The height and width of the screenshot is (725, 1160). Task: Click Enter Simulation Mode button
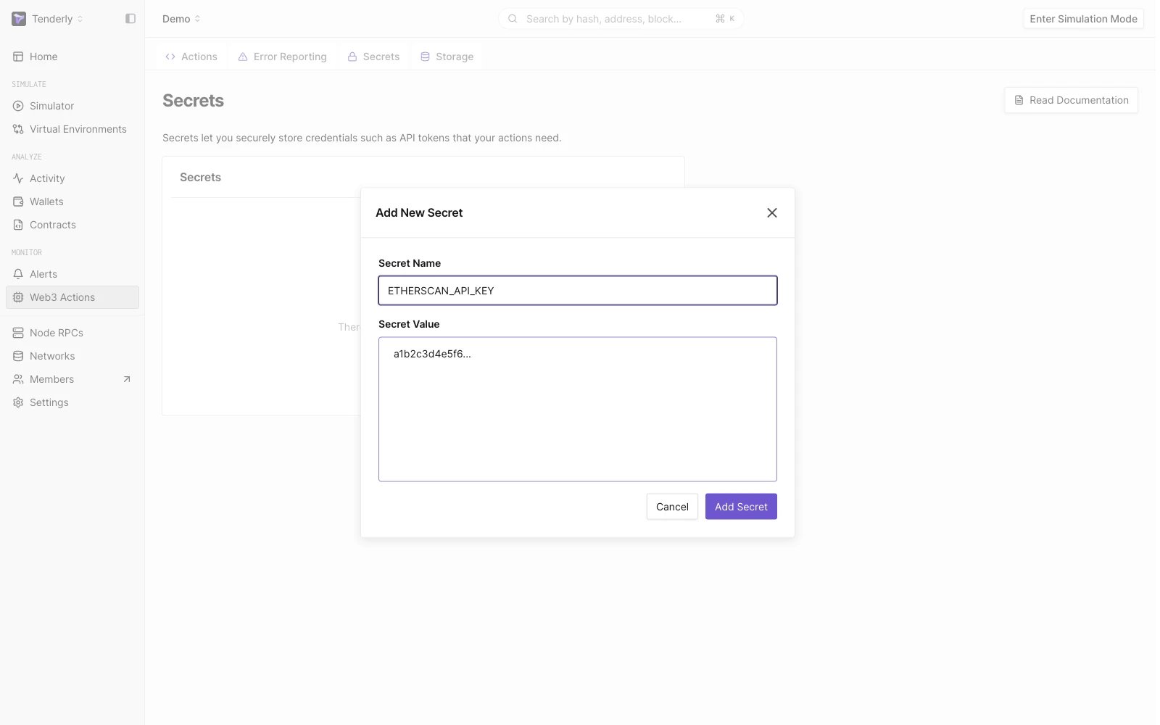[x=1083, y=19]
